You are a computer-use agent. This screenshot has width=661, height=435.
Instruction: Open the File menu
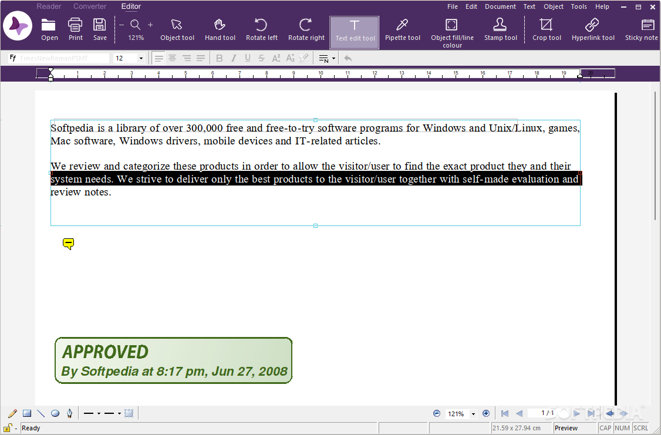point(453,6)
